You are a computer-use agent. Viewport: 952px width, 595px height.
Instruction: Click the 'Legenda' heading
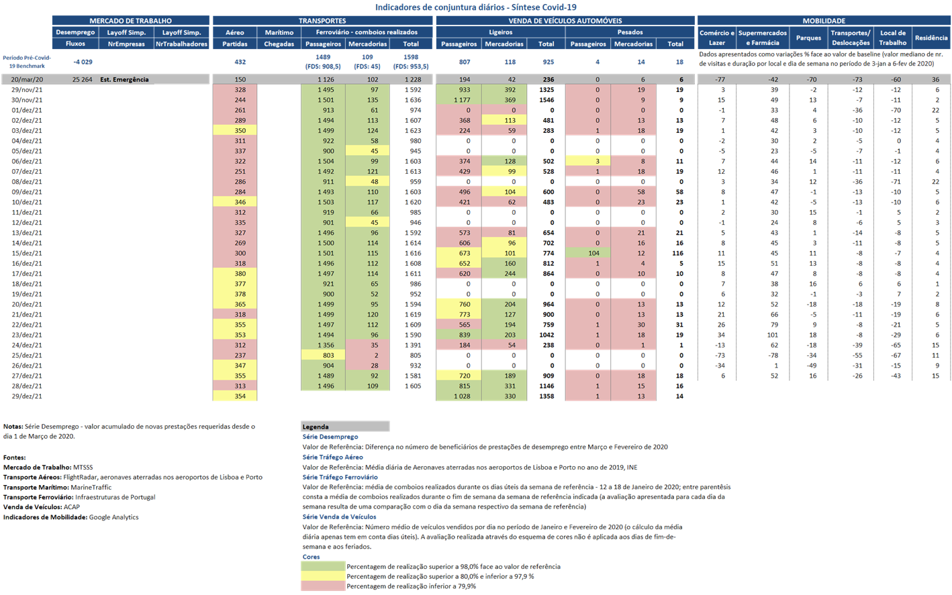[316, 427]
